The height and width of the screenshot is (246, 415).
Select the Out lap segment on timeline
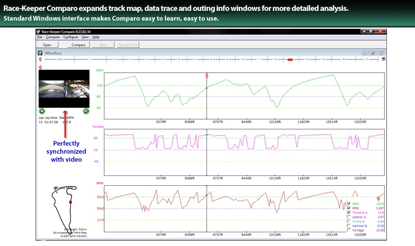coord(60,59)
